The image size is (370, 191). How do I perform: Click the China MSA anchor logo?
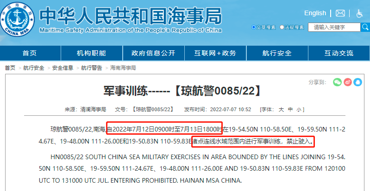pos(17,19)
